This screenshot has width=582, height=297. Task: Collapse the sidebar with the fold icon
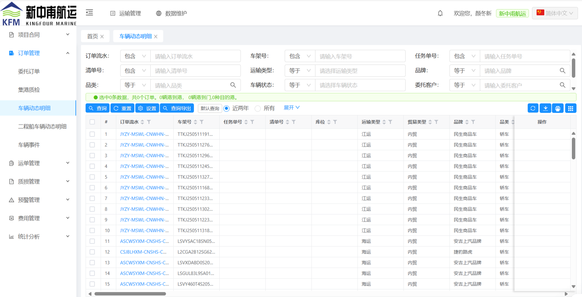90,13
